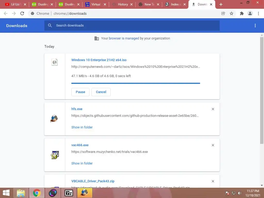This screenshot has height=198, width=264.
Task: Go back with the browser back arrow
Action: point(6,13)
